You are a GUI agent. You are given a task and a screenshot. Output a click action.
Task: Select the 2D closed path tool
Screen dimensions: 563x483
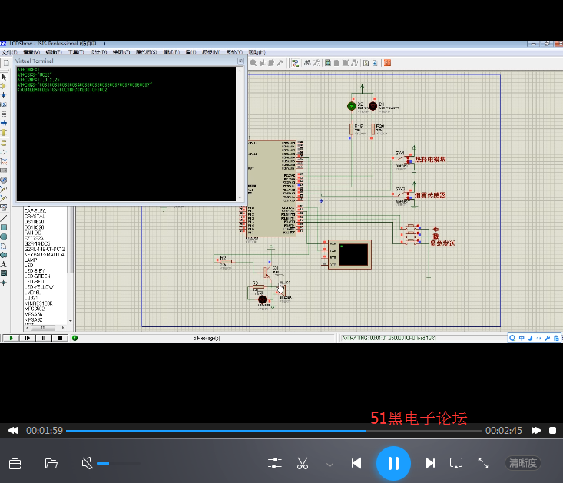tap(4, 255)
